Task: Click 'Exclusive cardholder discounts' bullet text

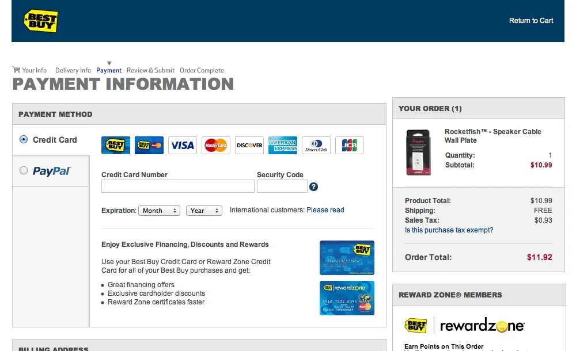Action: pyautogui.click(x=156, y=293)
